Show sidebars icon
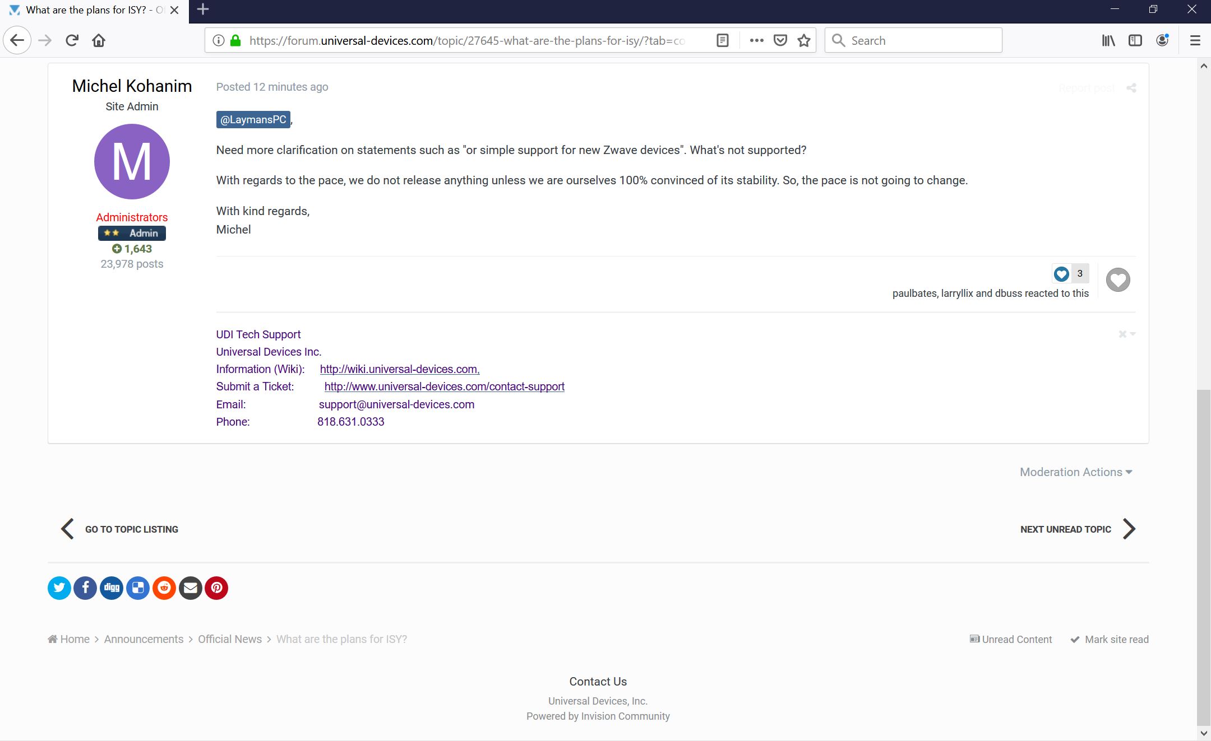The image size is (1211, 741). [1135, 40]
